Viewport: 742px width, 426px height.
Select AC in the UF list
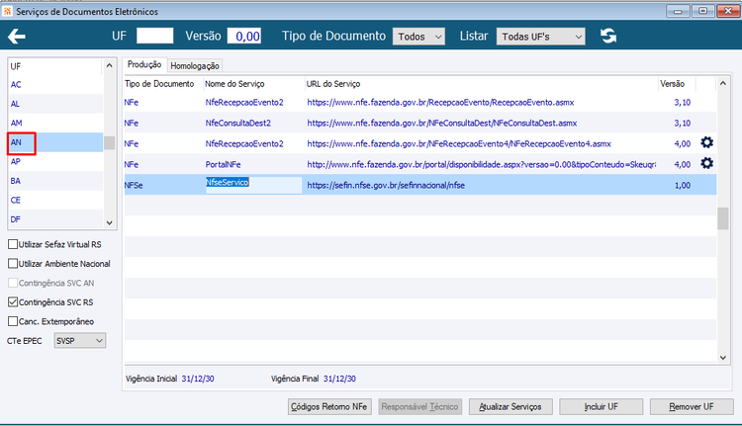(55, 85)
